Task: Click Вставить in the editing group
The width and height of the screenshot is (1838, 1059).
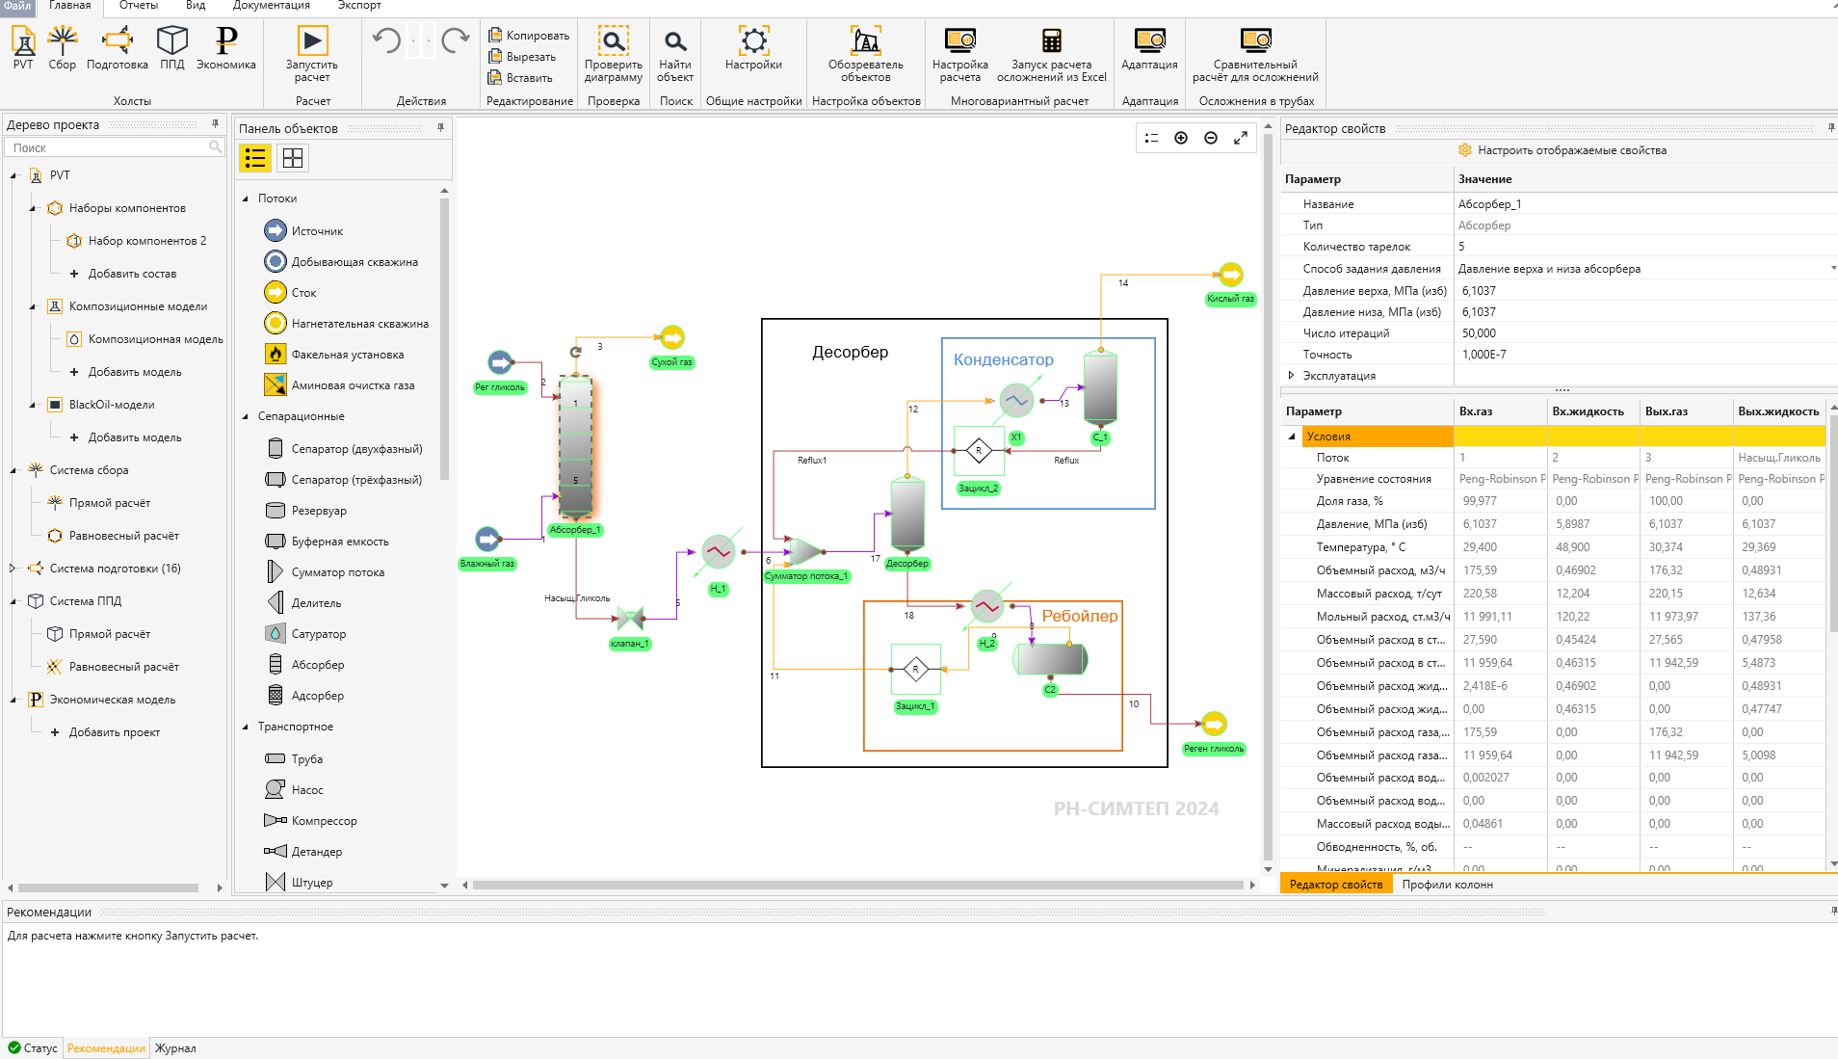Action: coord(521,78)
